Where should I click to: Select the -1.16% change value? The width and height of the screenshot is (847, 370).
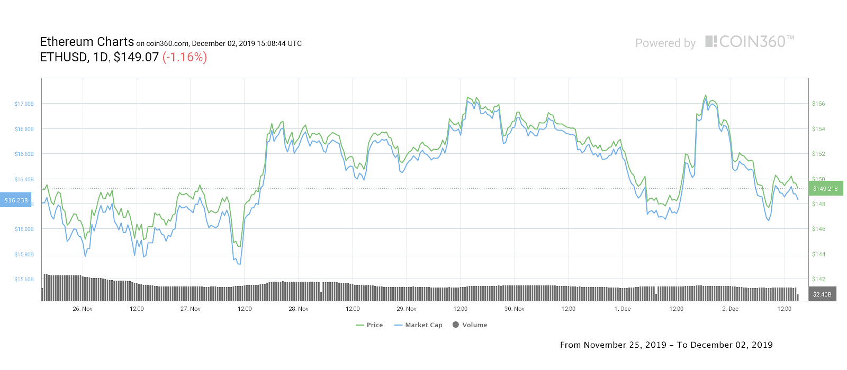(x=185, y=57)
